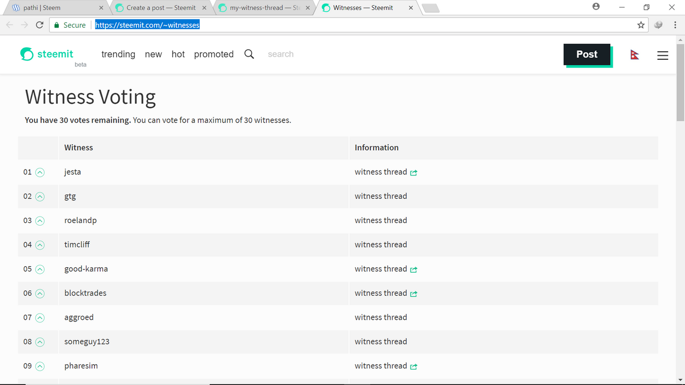Click the Post button
This screenshot has height=385, width=685.
tap(587, 55)
